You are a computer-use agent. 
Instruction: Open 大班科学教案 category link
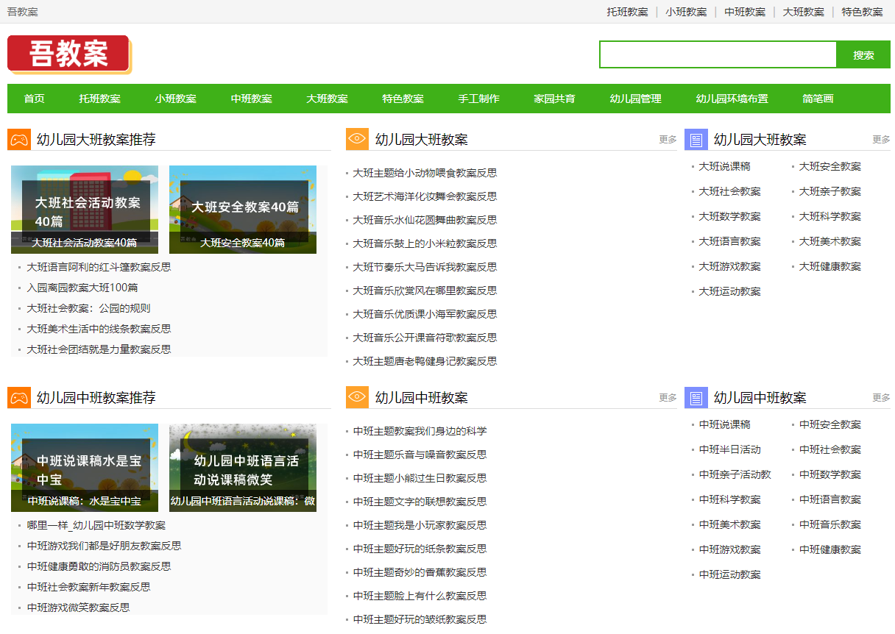point(829,216)
